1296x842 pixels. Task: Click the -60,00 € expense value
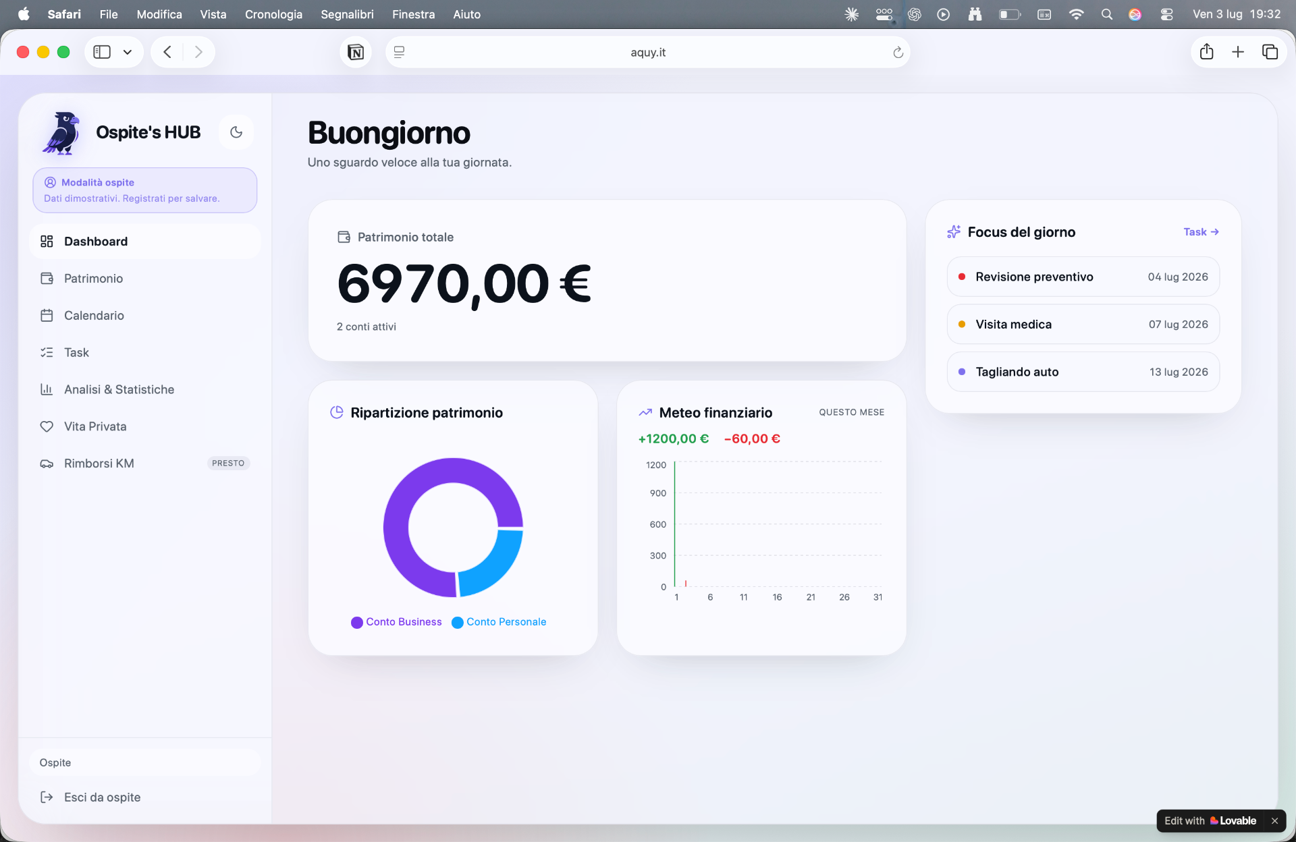(x=752, y=439)
